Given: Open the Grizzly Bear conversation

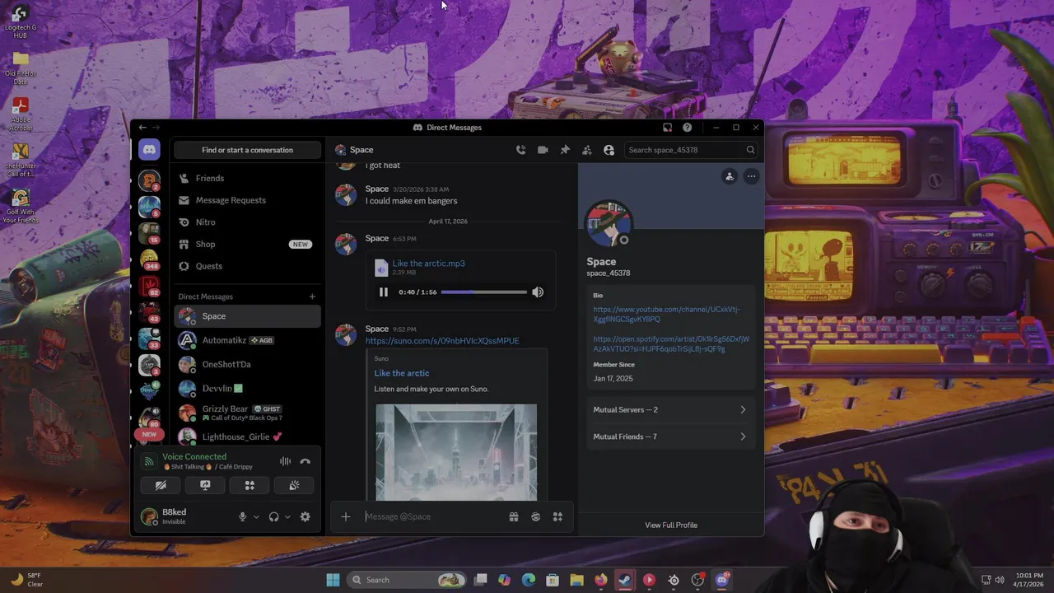Looking at the screenshot, I should [247, 413].
